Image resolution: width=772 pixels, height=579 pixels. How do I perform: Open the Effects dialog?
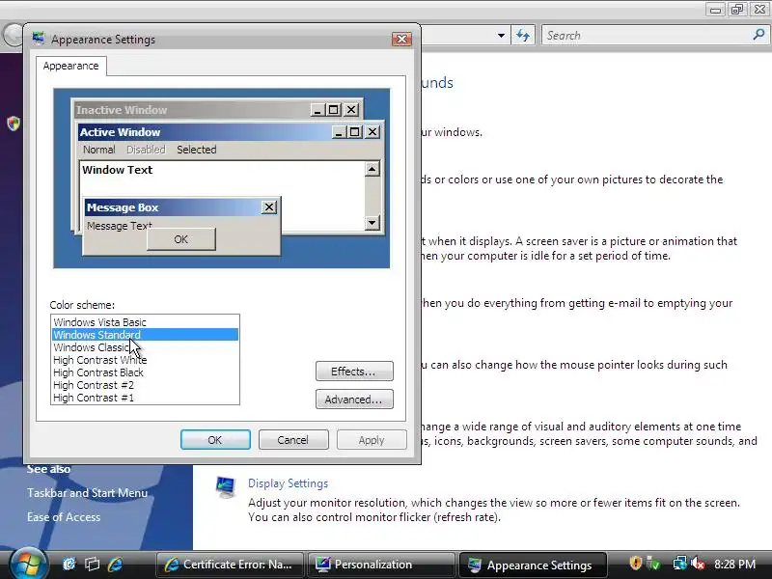[354, 372]
